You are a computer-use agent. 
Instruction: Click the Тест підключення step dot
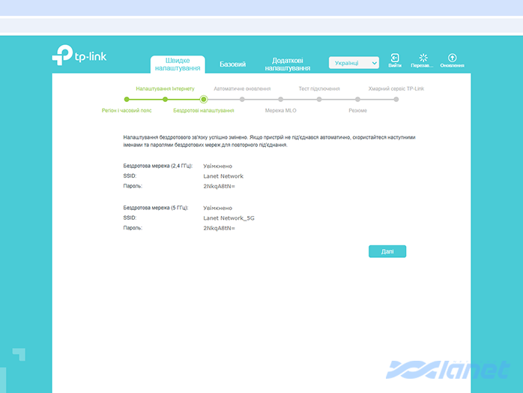[x=319, y=99]
